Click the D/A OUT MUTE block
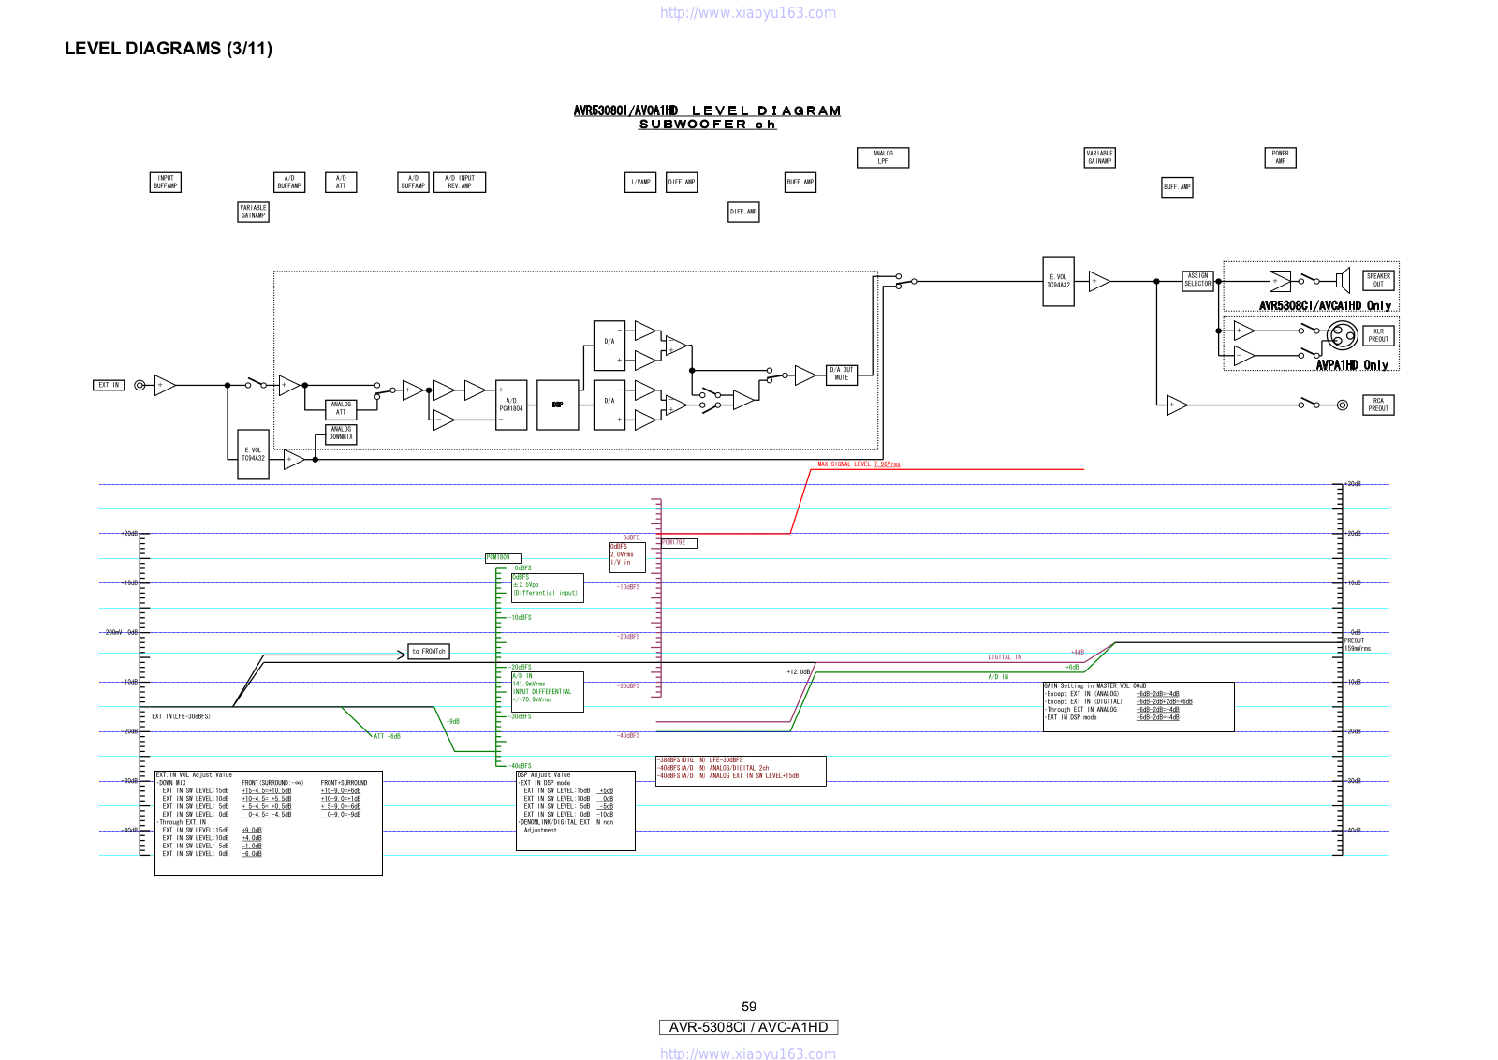The image size is (1498, 1060). pyautogui.click(x=842, y=375)
